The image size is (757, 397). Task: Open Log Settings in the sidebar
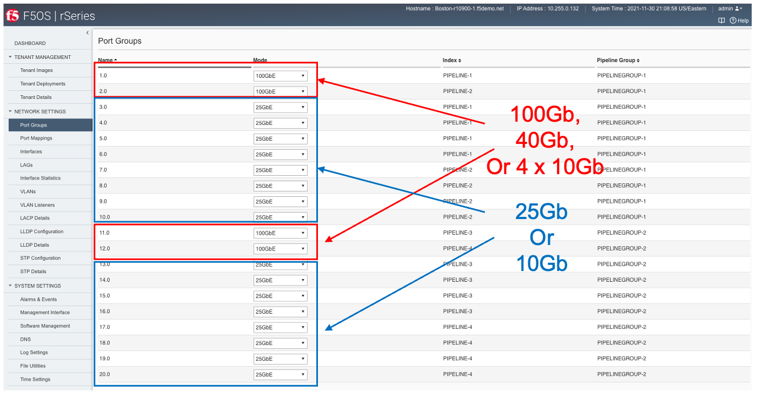click(34, 353)
